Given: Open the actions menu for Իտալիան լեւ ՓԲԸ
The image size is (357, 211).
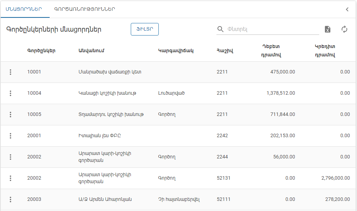Looking at the screenshot, I should point(10,135).
